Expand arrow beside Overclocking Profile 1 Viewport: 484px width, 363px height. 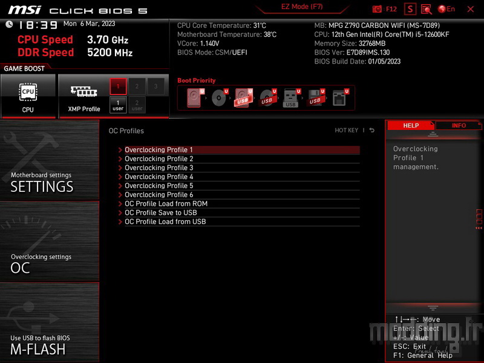click(120, 149)
